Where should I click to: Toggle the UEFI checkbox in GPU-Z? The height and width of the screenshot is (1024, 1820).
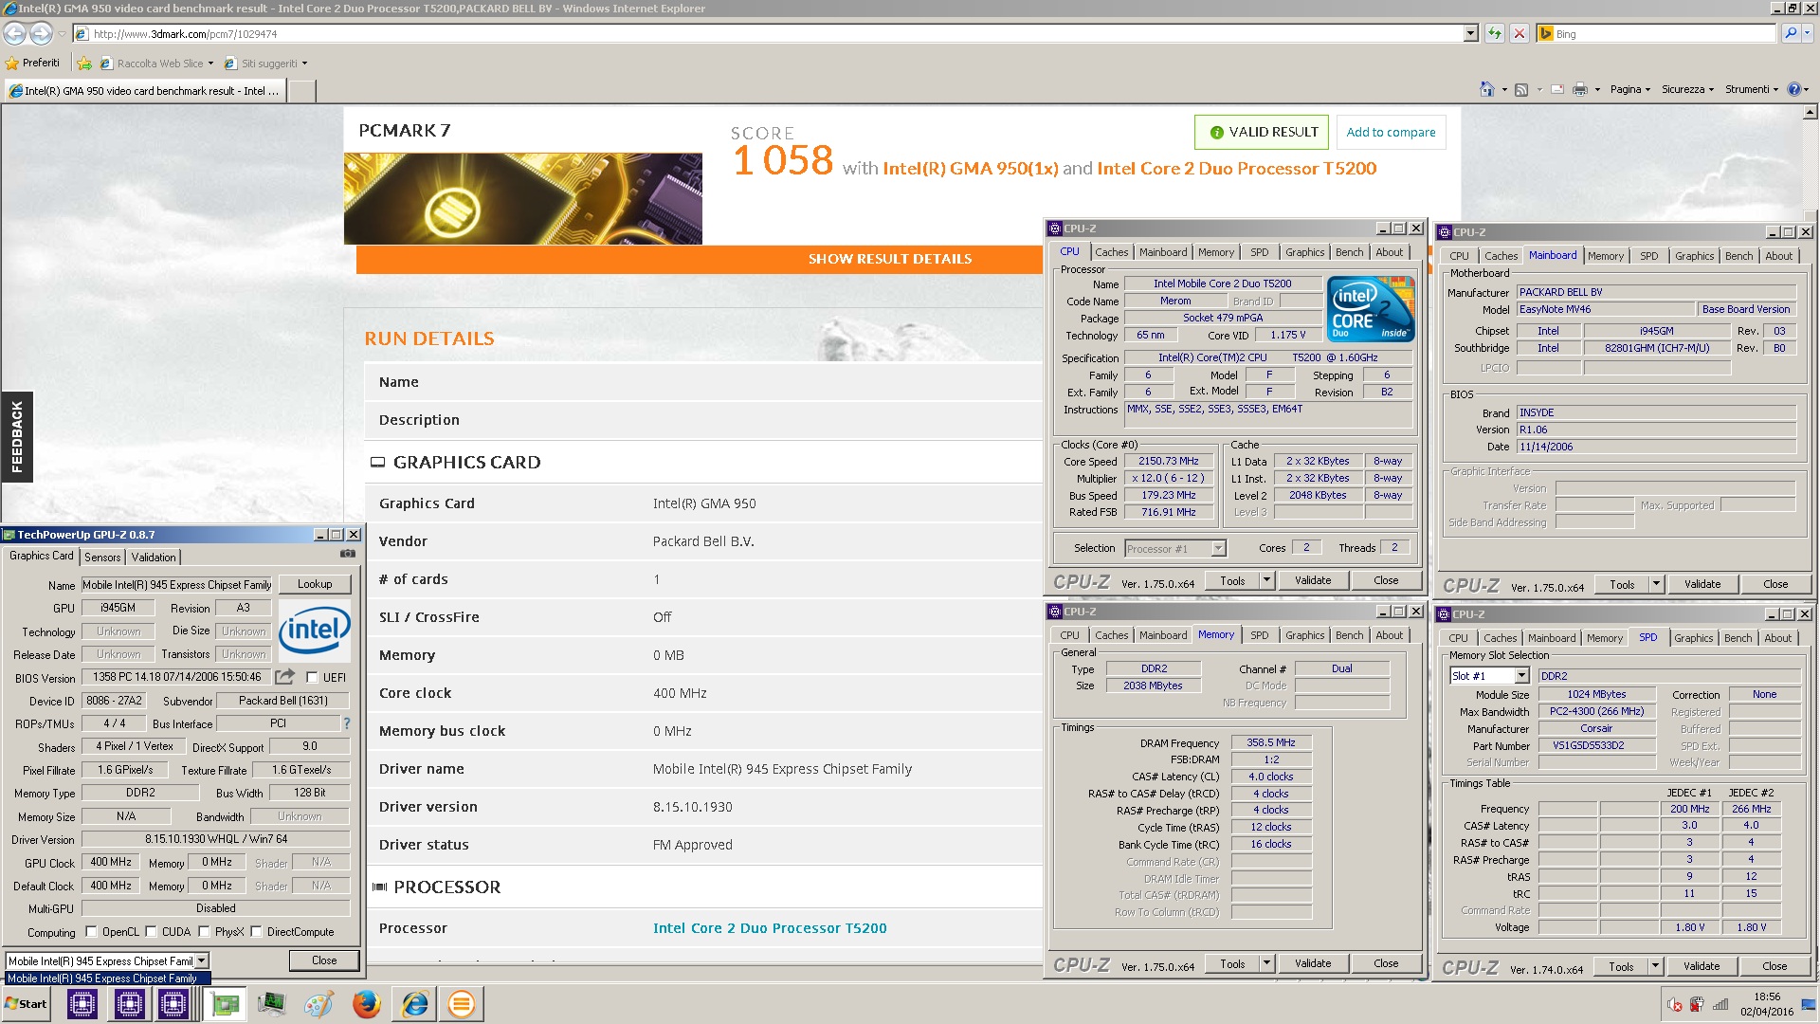(x=312, y=677)
